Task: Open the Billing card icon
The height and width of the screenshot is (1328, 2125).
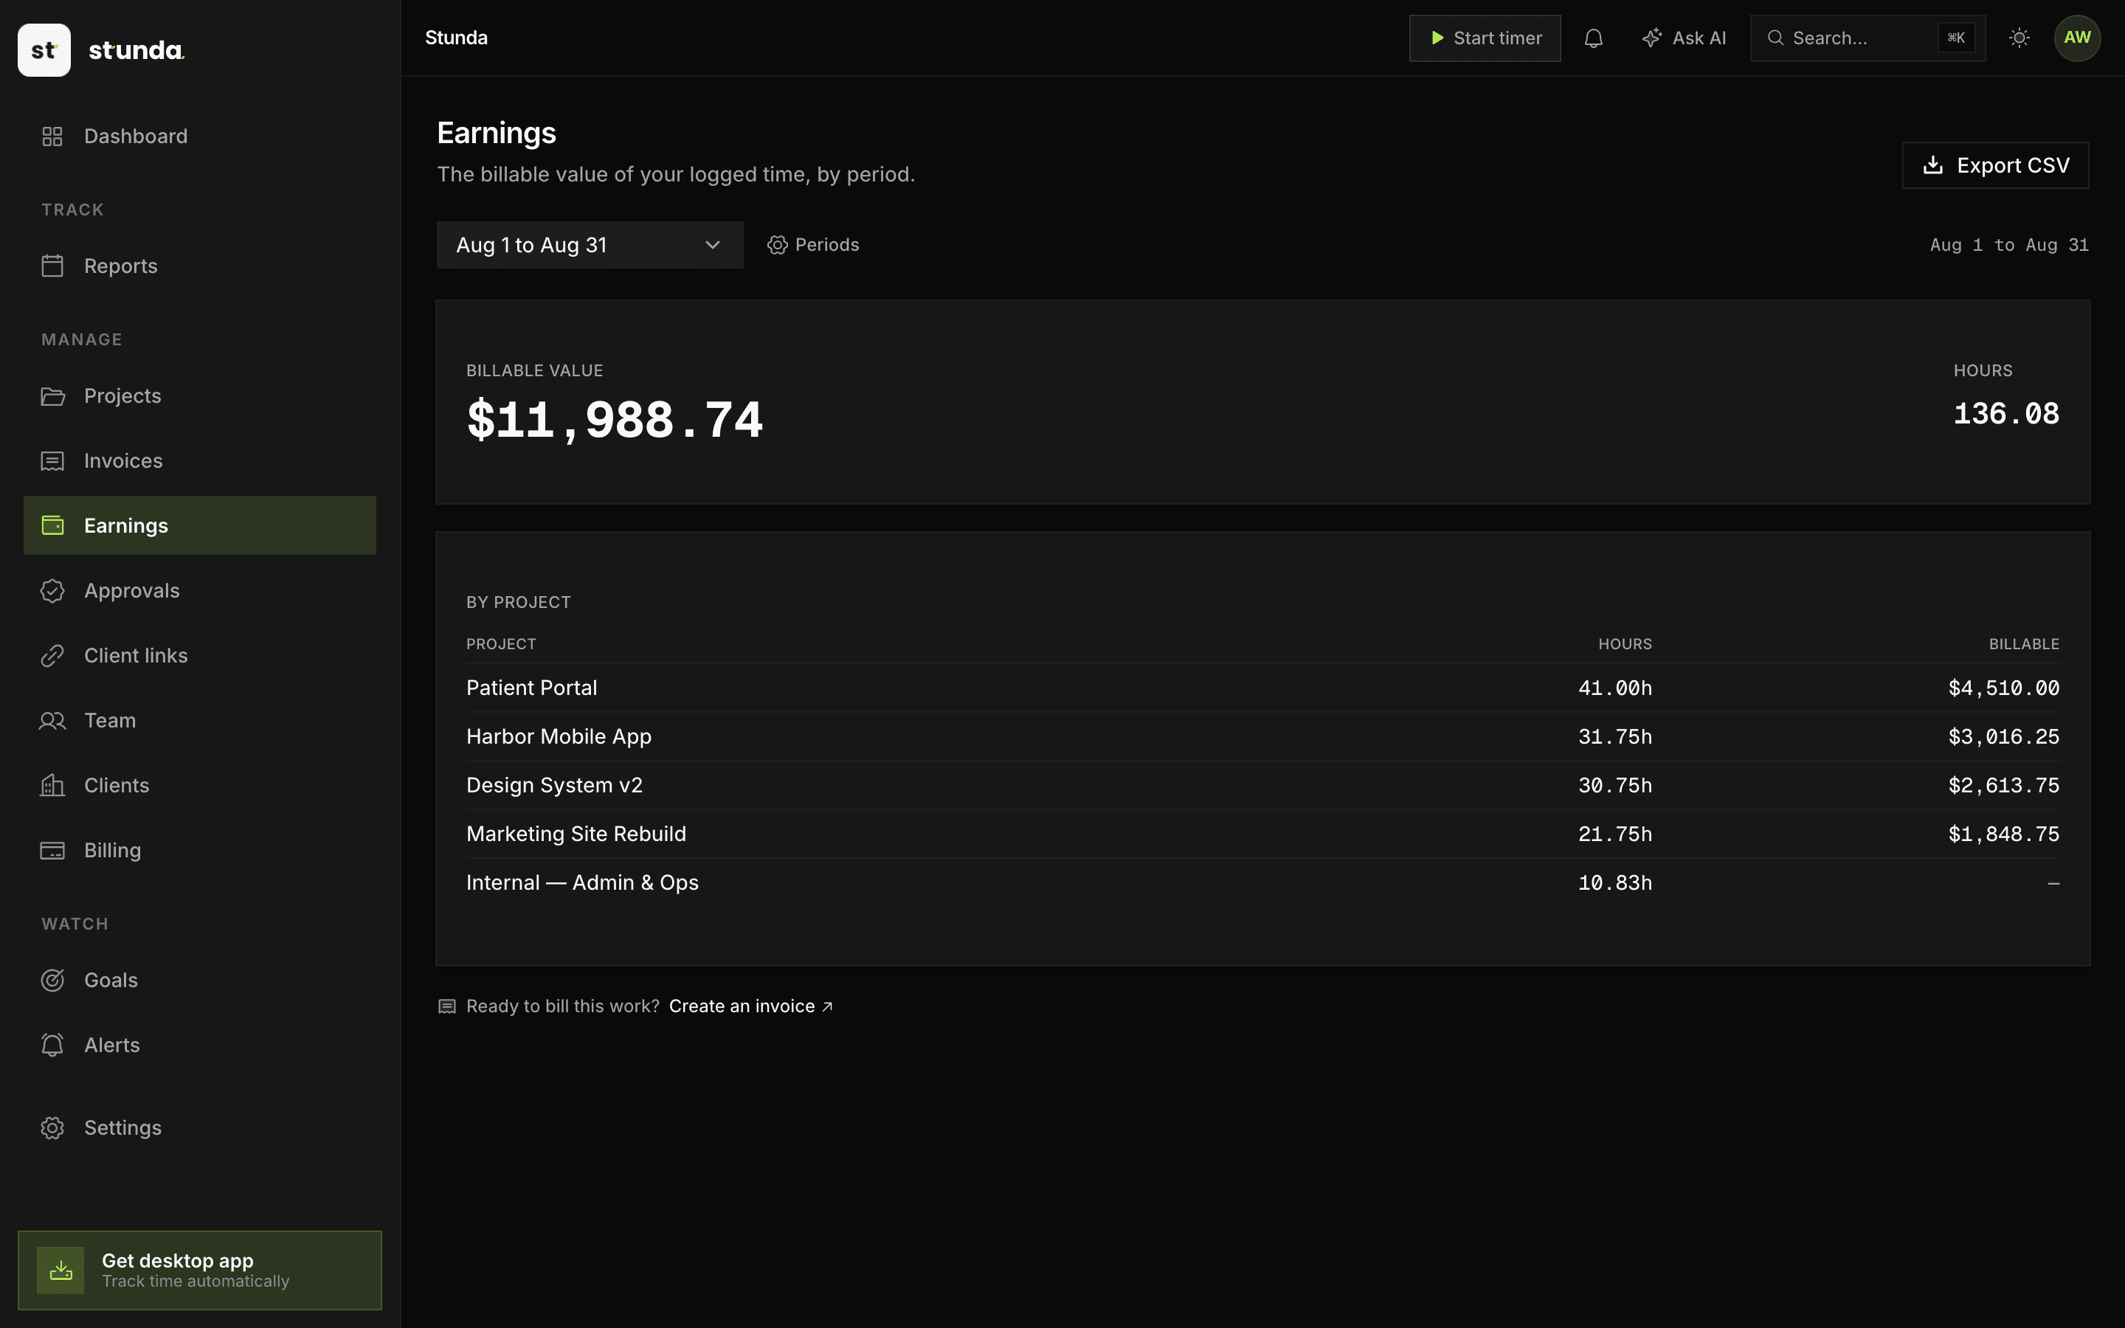Action: pos(52,850)
